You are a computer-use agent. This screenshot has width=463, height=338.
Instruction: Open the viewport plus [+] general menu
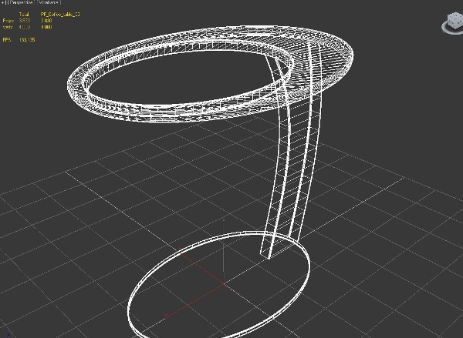pos(3,2)
